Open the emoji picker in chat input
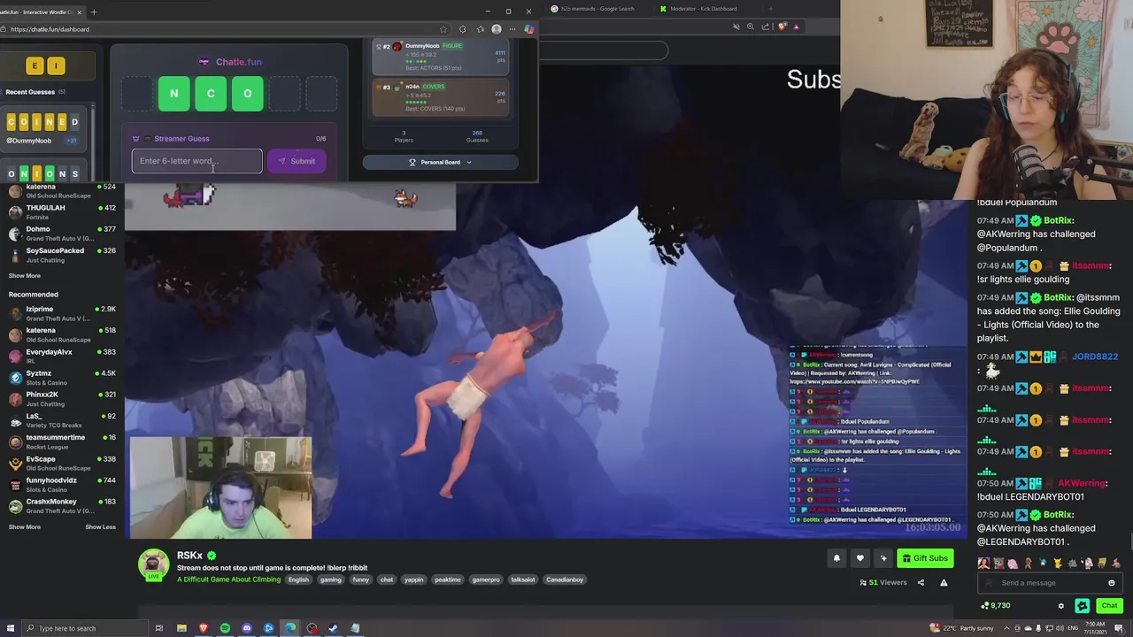Image resolution: width=1133 pixels, height=637 pixels. click(1112, 583)
